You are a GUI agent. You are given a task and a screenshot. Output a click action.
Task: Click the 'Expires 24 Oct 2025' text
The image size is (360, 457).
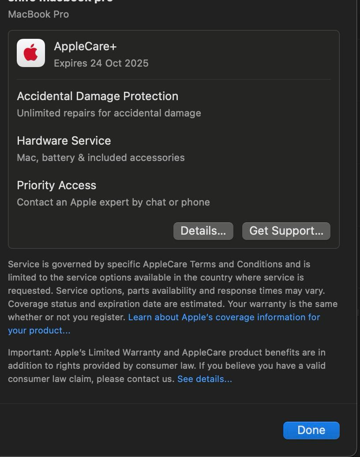click(x=101, y=63)
